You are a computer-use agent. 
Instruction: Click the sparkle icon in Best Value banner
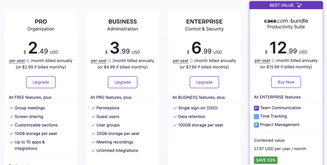299,5
